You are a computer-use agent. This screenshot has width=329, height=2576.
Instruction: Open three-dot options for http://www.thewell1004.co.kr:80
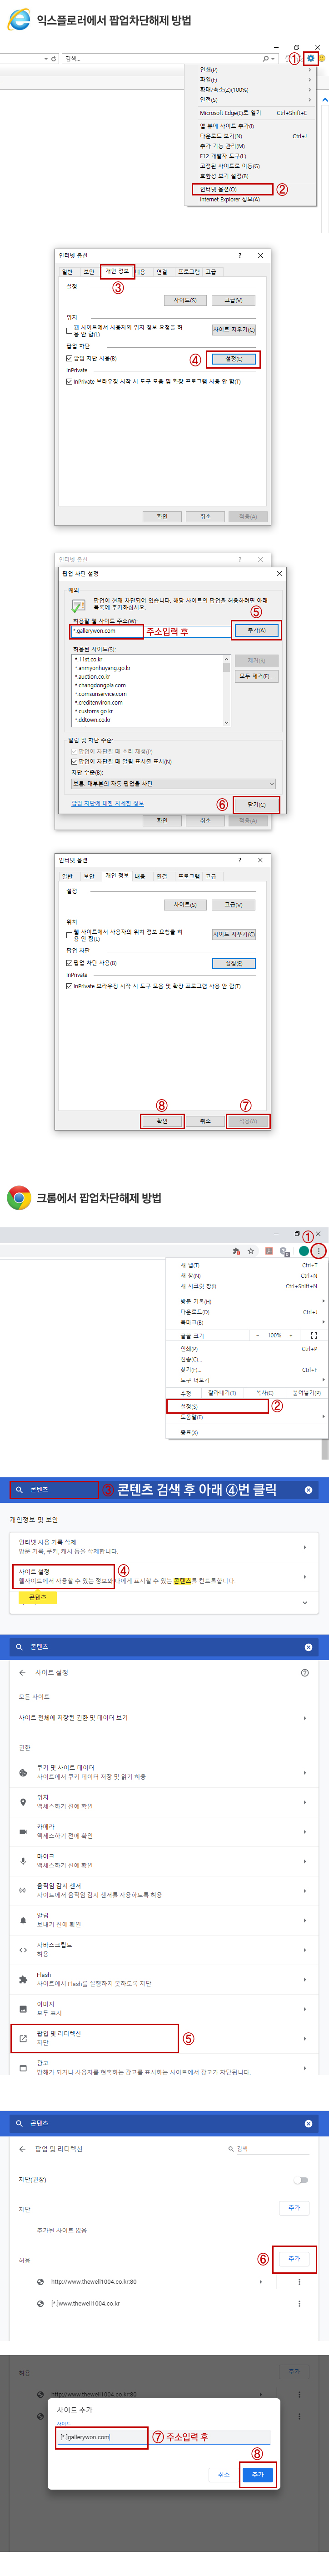[299, 2282]
